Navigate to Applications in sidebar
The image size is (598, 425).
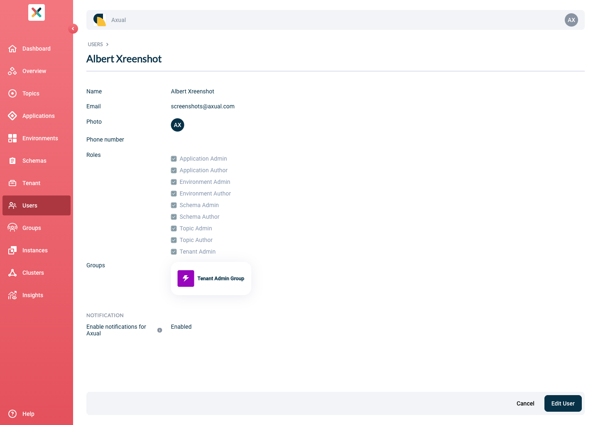(37, 116)
